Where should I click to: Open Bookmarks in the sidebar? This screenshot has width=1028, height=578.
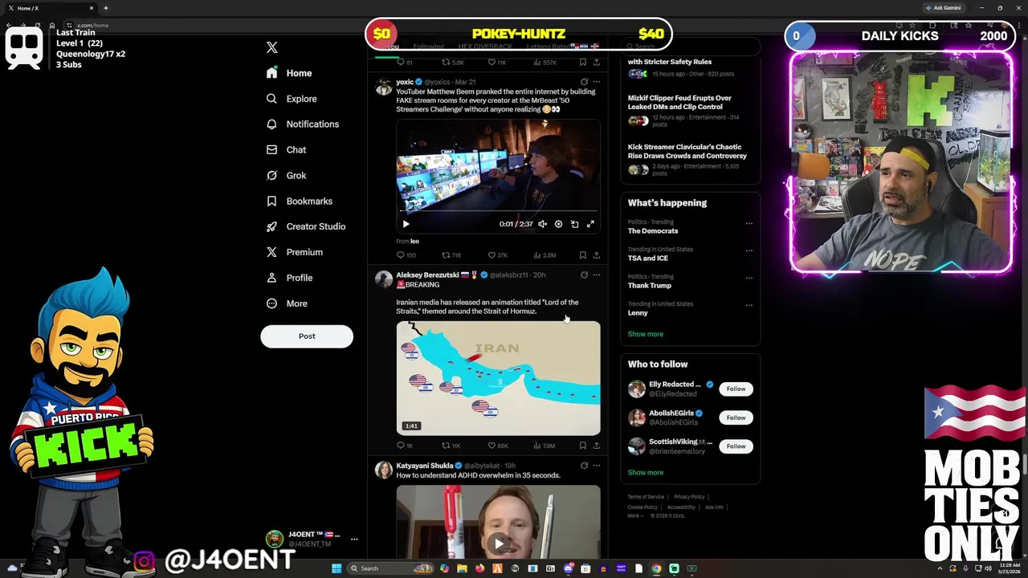click(x=299, y=201)
